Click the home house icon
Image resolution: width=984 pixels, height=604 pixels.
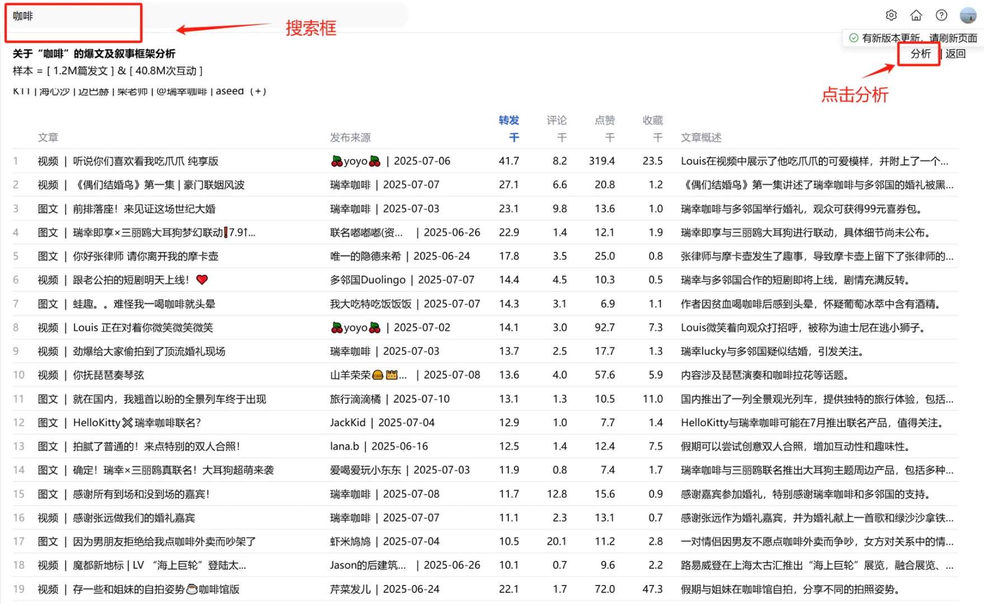point(916,15)
